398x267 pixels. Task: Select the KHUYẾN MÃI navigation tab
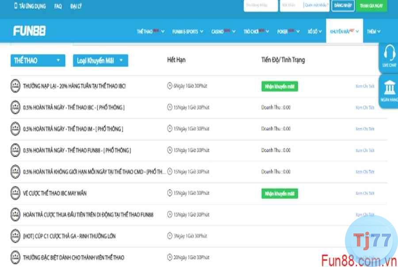[344, 31]
